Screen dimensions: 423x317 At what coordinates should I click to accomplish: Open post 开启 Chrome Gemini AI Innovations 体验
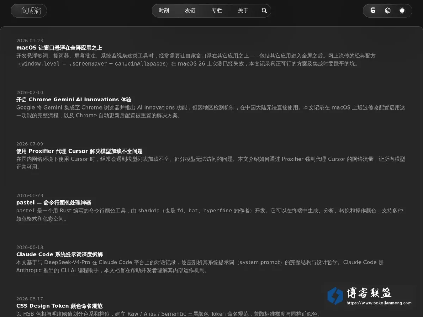[x=74, y=99]
